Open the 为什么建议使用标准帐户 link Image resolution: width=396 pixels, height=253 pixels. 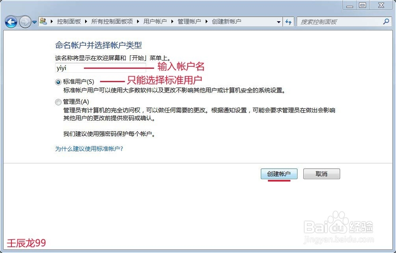[x=89, y=149]
